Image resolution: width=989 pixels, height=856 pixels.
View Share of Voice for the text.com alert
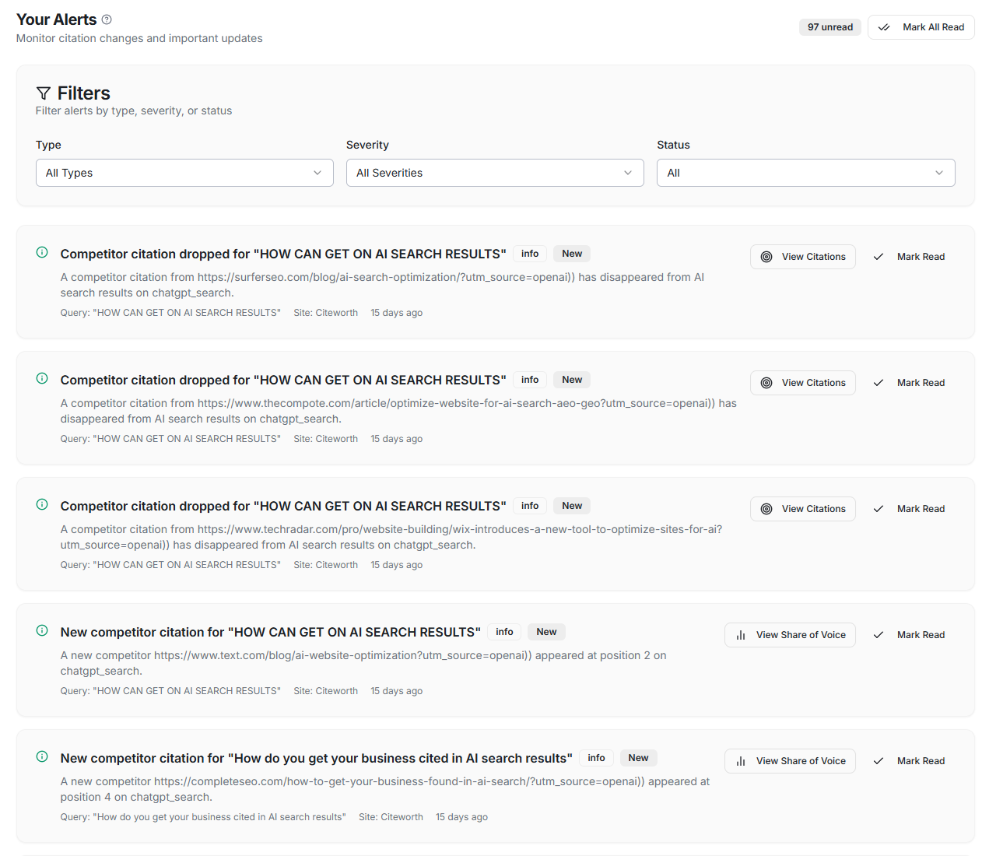pyautogui.click(x=790, y=635)
